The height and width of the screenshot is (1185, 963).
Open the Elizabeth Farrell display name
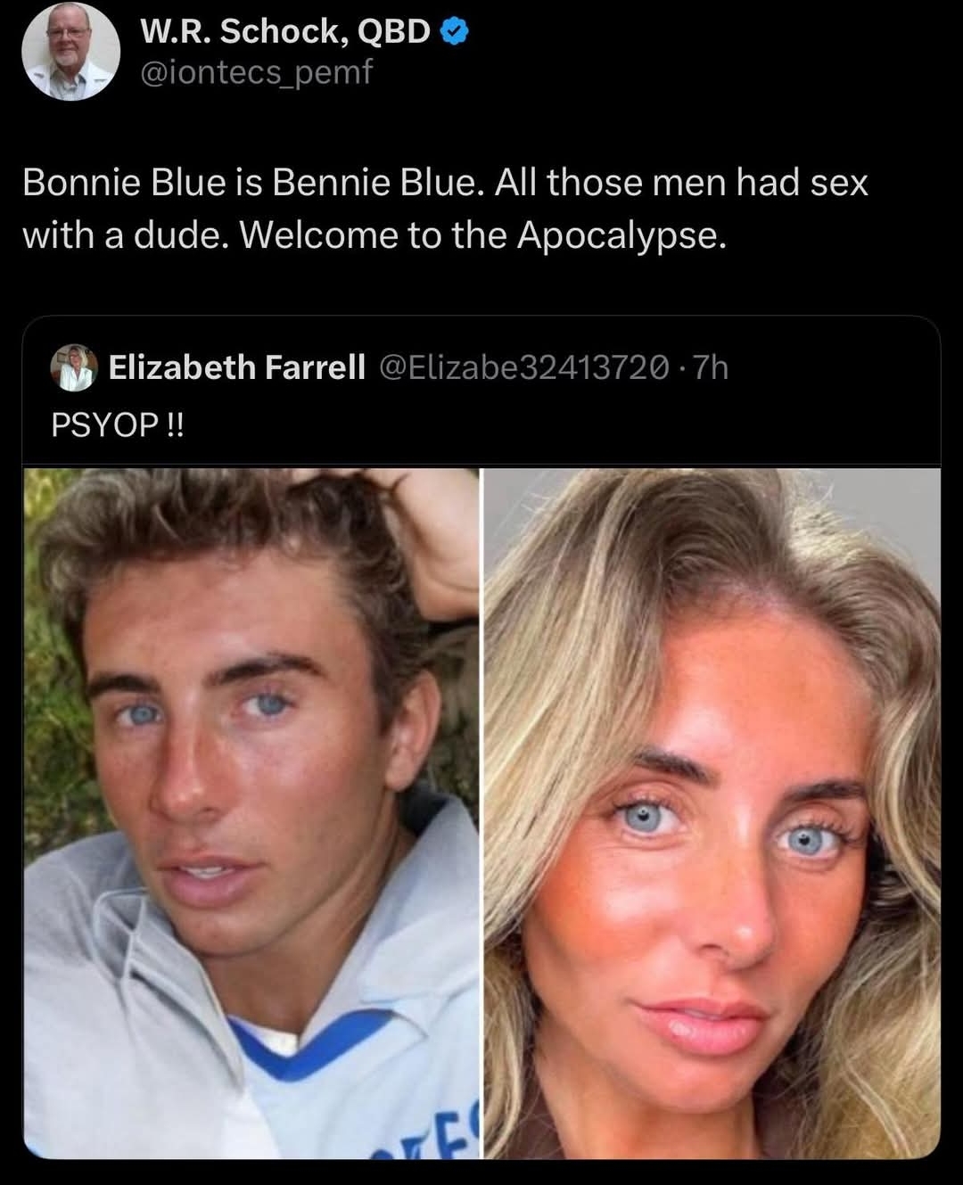pyautogui.click(x=236, y=366)
